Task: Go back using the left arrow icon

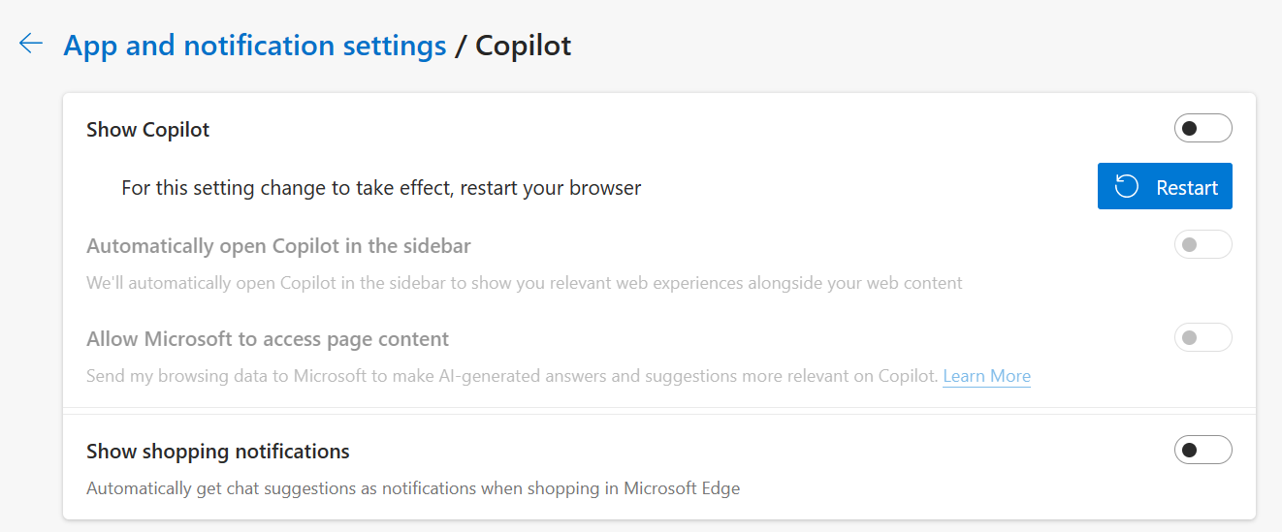Action: [31, 44]
